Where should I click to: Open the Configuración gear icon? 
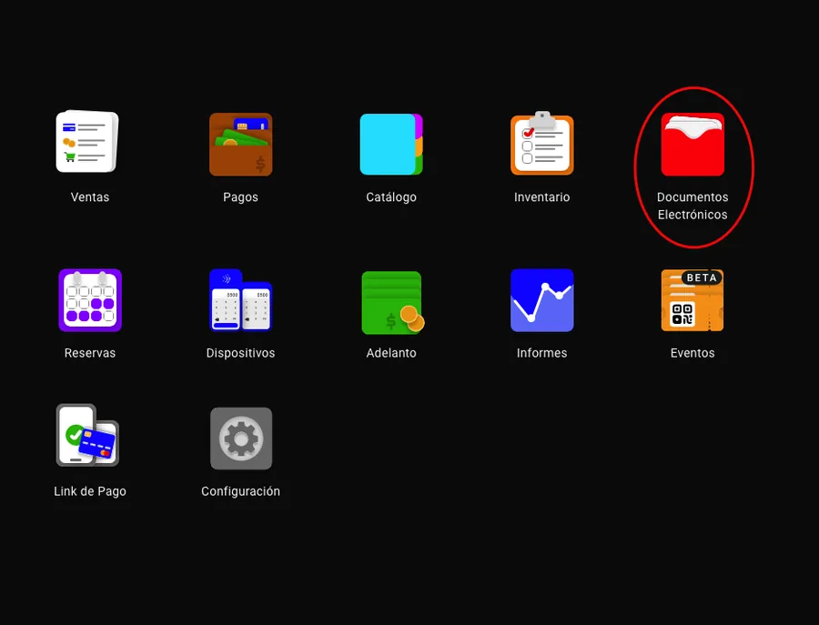point(241,439)
